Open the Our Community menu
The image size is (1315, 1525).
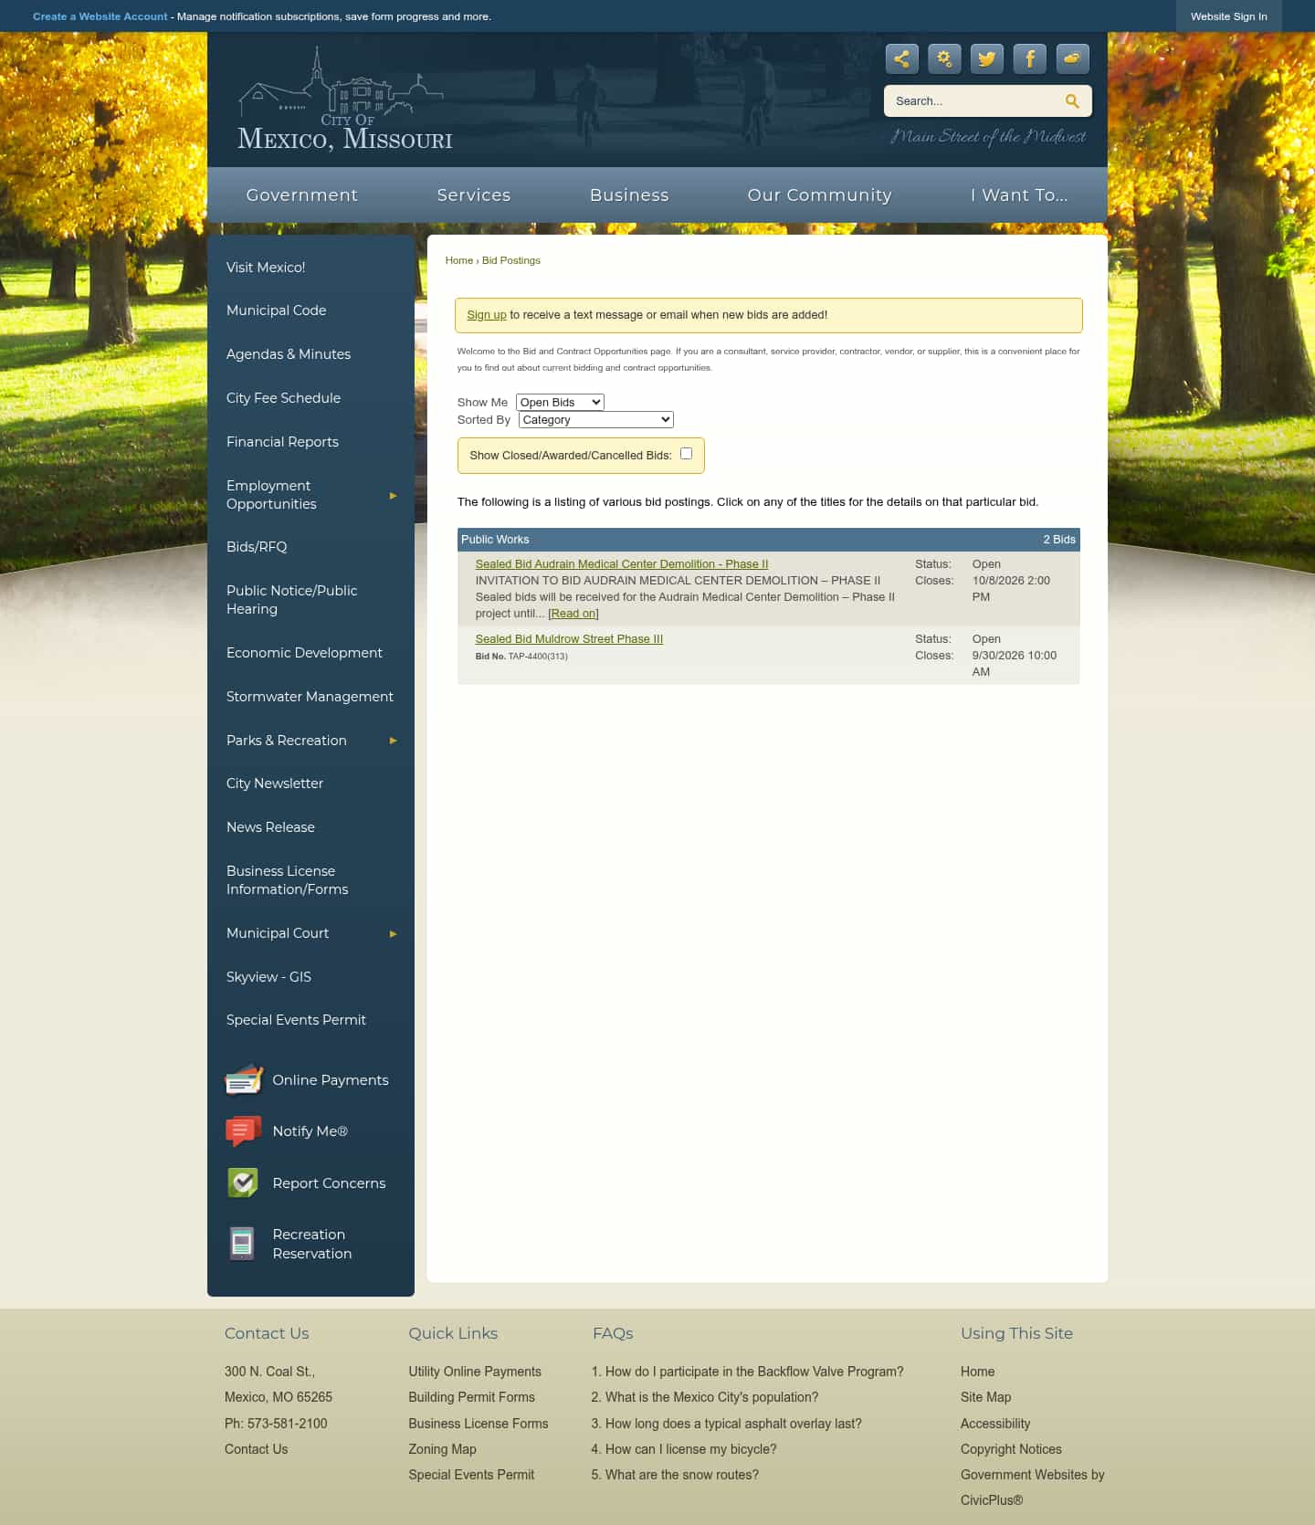coord(819,195)
